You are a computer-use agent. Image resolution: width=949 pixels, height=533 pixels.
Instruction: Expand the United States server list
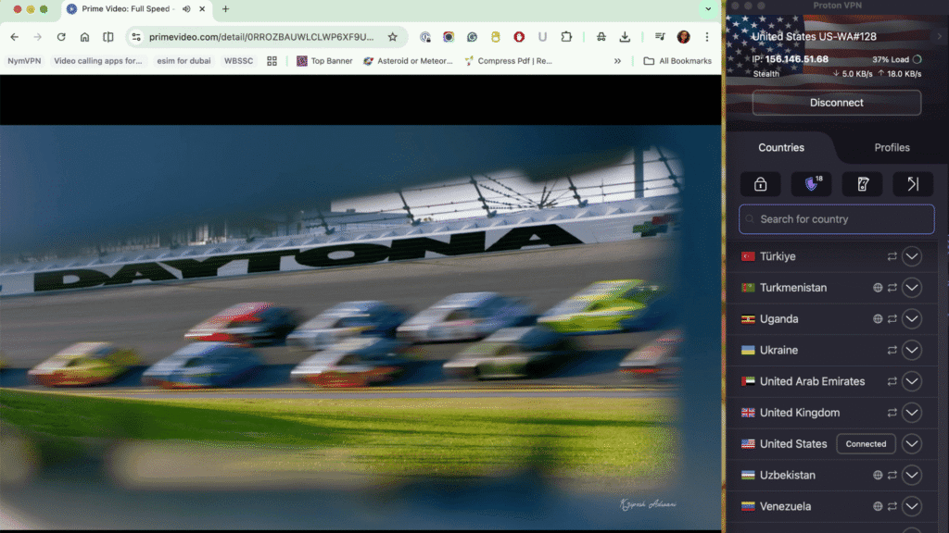pos(912,444)
